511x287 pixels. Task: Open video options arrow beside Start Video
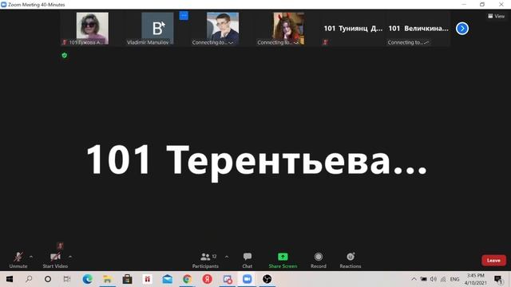[x=70, y=257]
